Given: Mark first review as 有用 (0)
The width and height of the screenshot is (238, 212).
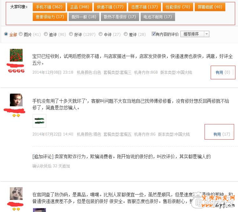Looking at the screenshot, I should [x=222, y=72].
